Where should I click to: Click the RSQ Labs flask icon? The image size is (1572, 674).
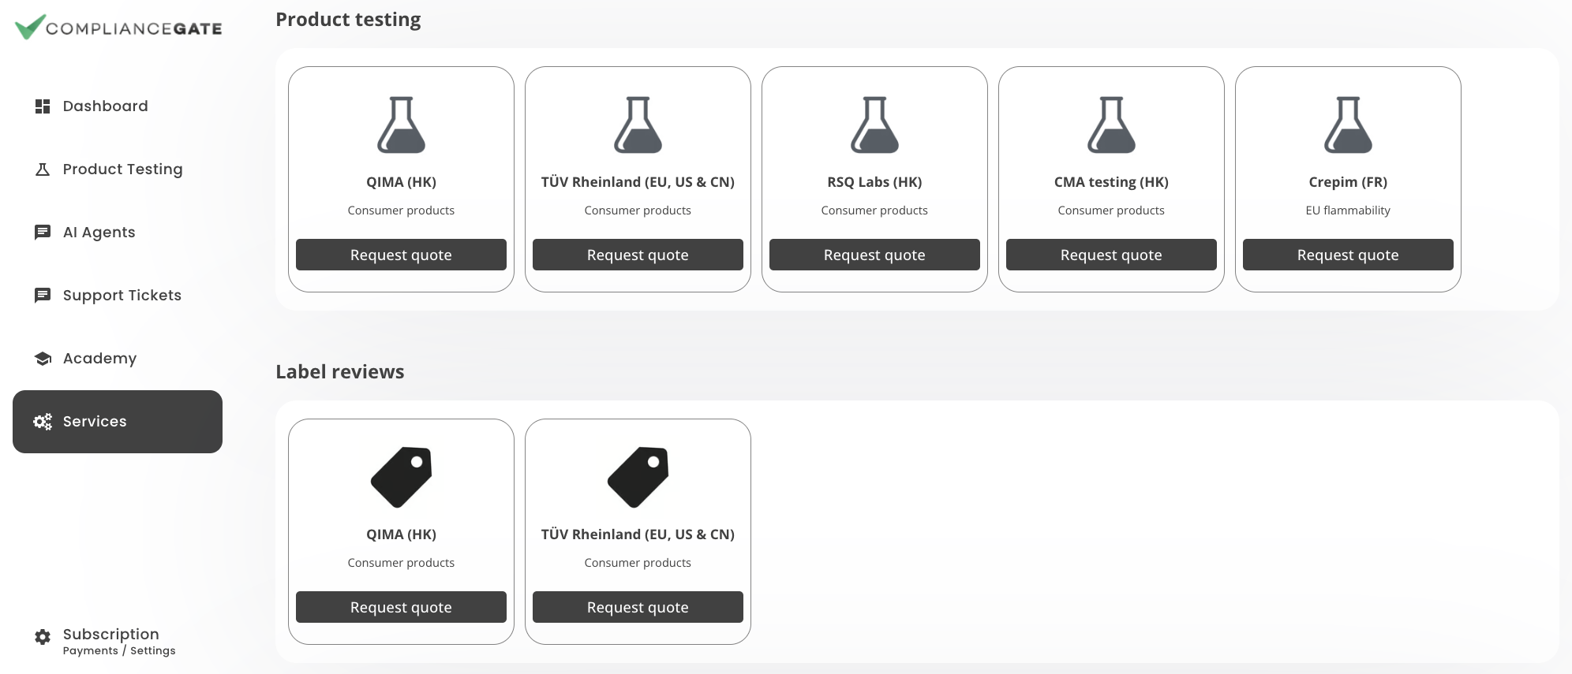coord(874,125)
